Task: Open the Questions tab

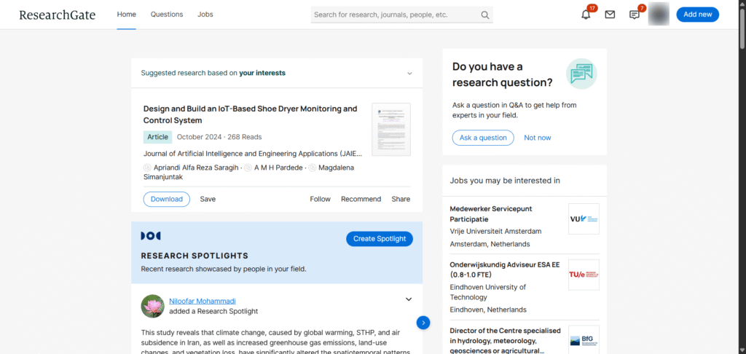Action: (x=167, y=15)
